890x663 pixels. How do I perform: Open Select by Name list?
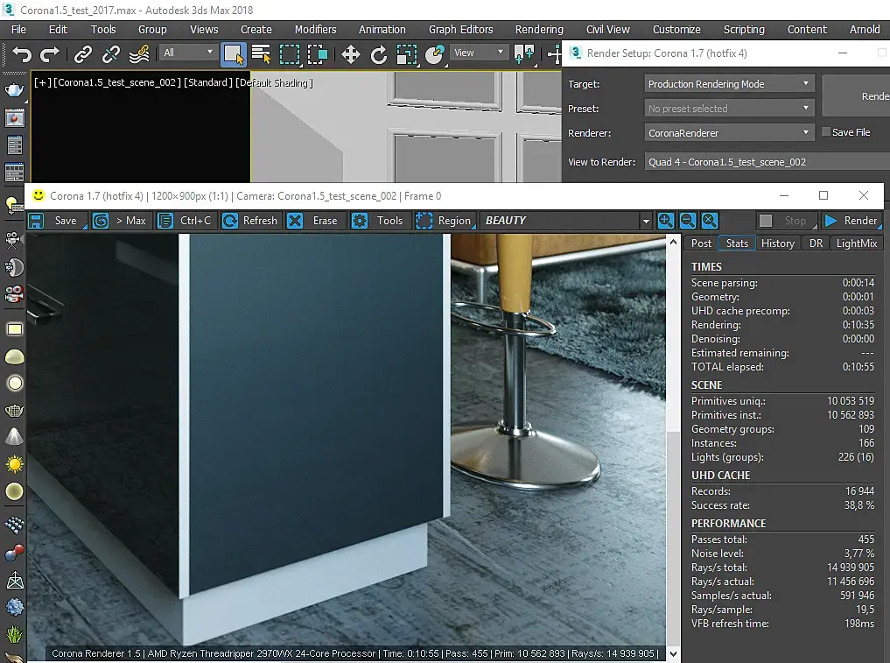[261, 54]
